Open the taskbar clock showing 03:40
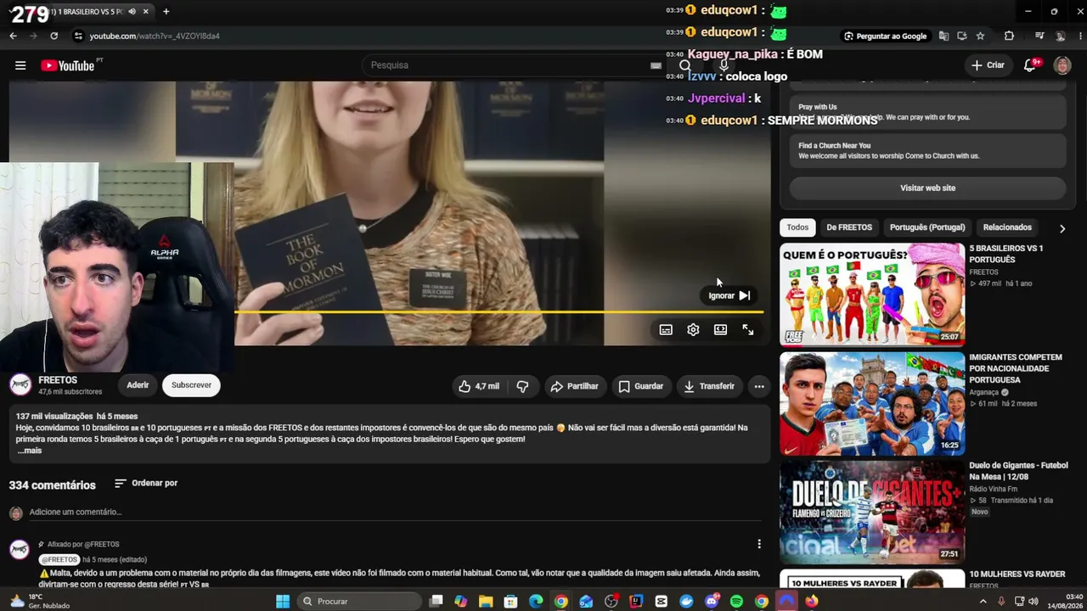Viewport: 1087px width, 611px height. tap(1066, 602)
